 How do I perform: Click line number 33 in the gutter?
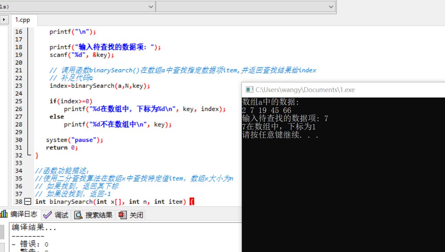[x=19, y=163]
